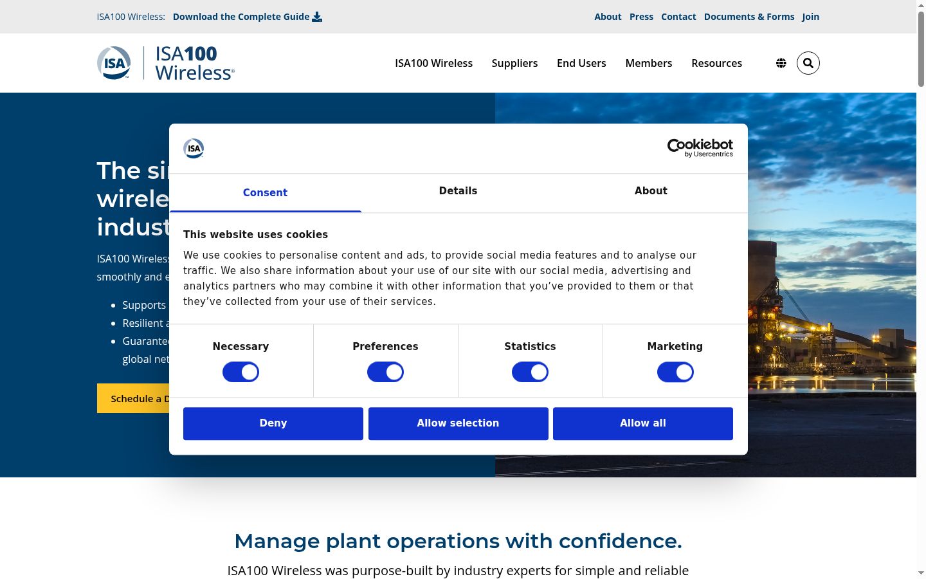Accept cookies with Allow all
The image size is (926, 579).
tap(643, 423)
